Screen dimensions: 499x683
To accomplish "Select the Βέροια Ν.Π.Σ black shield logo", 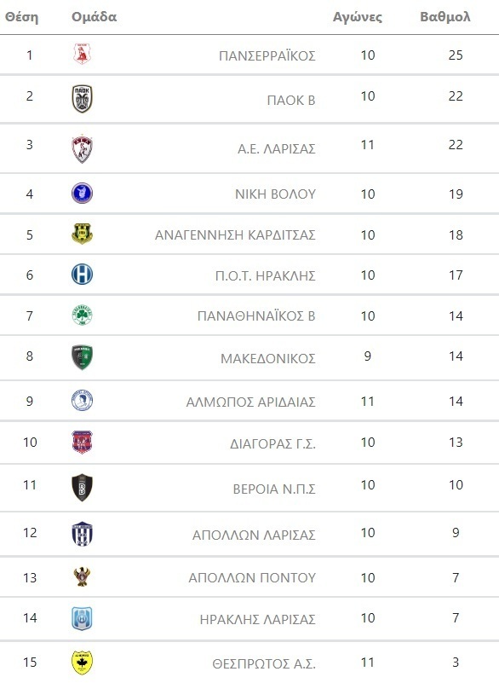I will pos(83,488).
